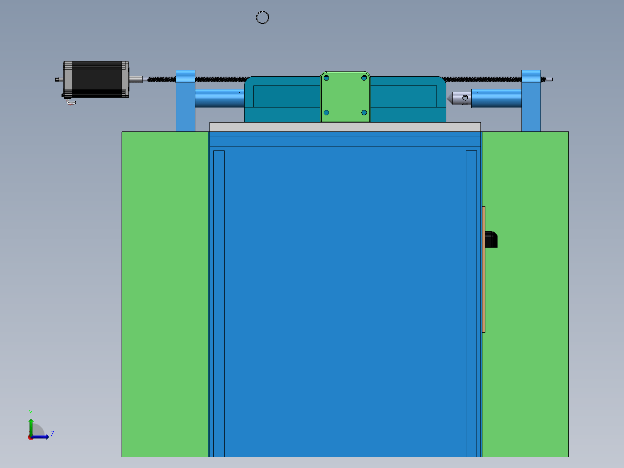Click the green four-hole mounting plate

click(x=345, y=97)
